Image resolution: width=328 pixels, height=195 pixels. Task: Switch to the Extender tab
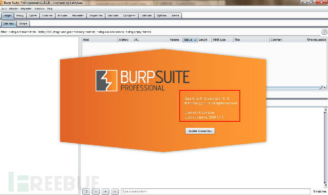(146, 16)
